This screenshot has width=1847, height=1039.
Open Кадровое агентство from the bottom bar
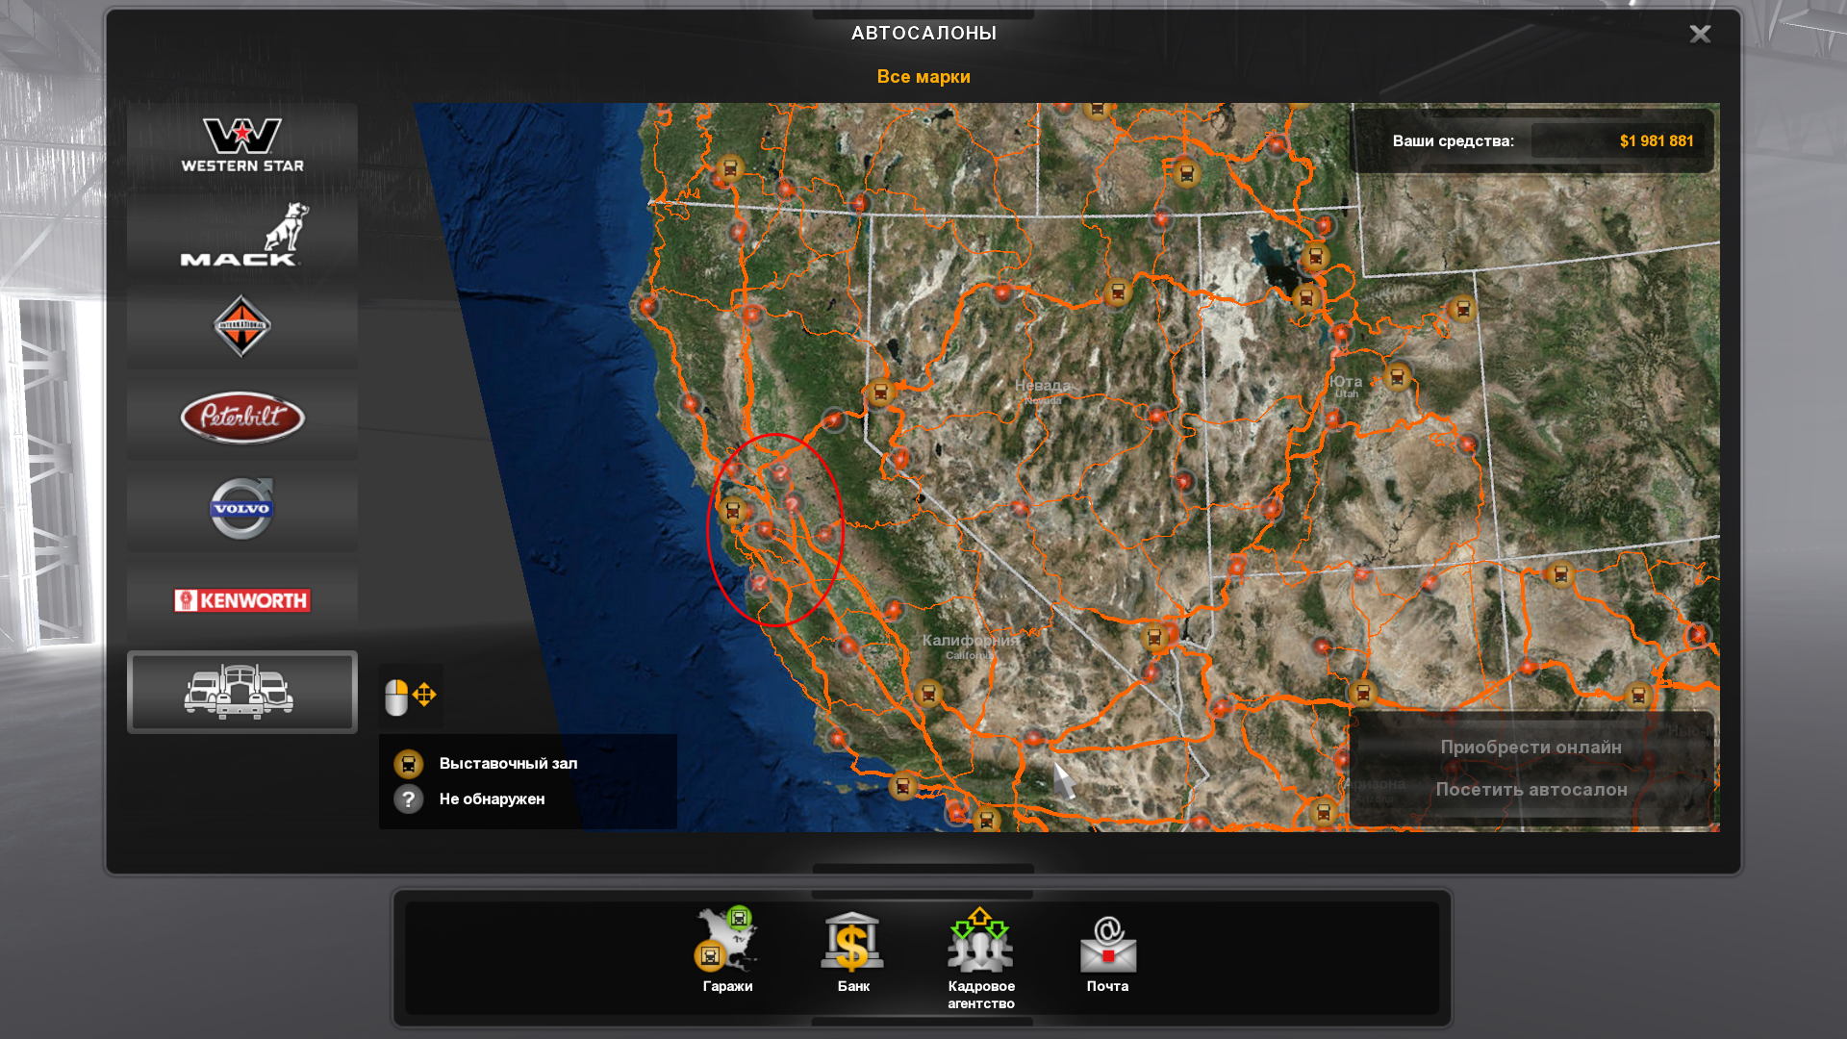(x=980, y=957)
